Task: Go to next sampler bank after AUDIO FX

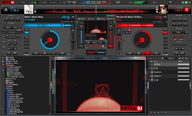Action: 179,58
